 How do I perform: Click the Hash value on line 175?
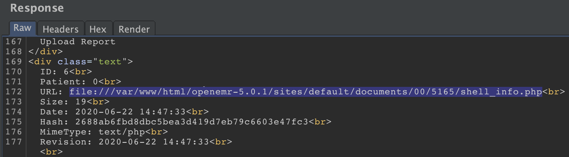pos(191,122)
